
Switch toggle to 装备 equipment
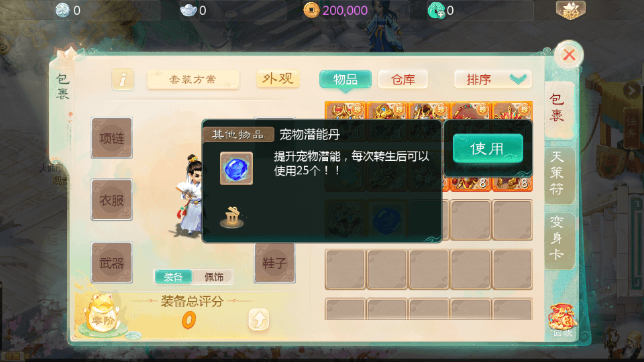pos(173,277)
